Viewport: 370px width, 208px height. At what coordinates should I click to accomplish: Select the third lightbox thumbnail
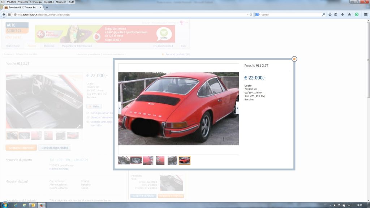pos(148,160)
